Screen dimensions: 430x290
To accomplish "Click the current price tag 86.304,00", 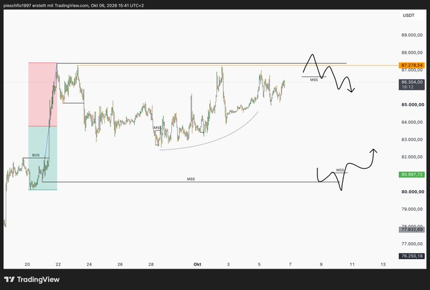I will pos(412,82).
